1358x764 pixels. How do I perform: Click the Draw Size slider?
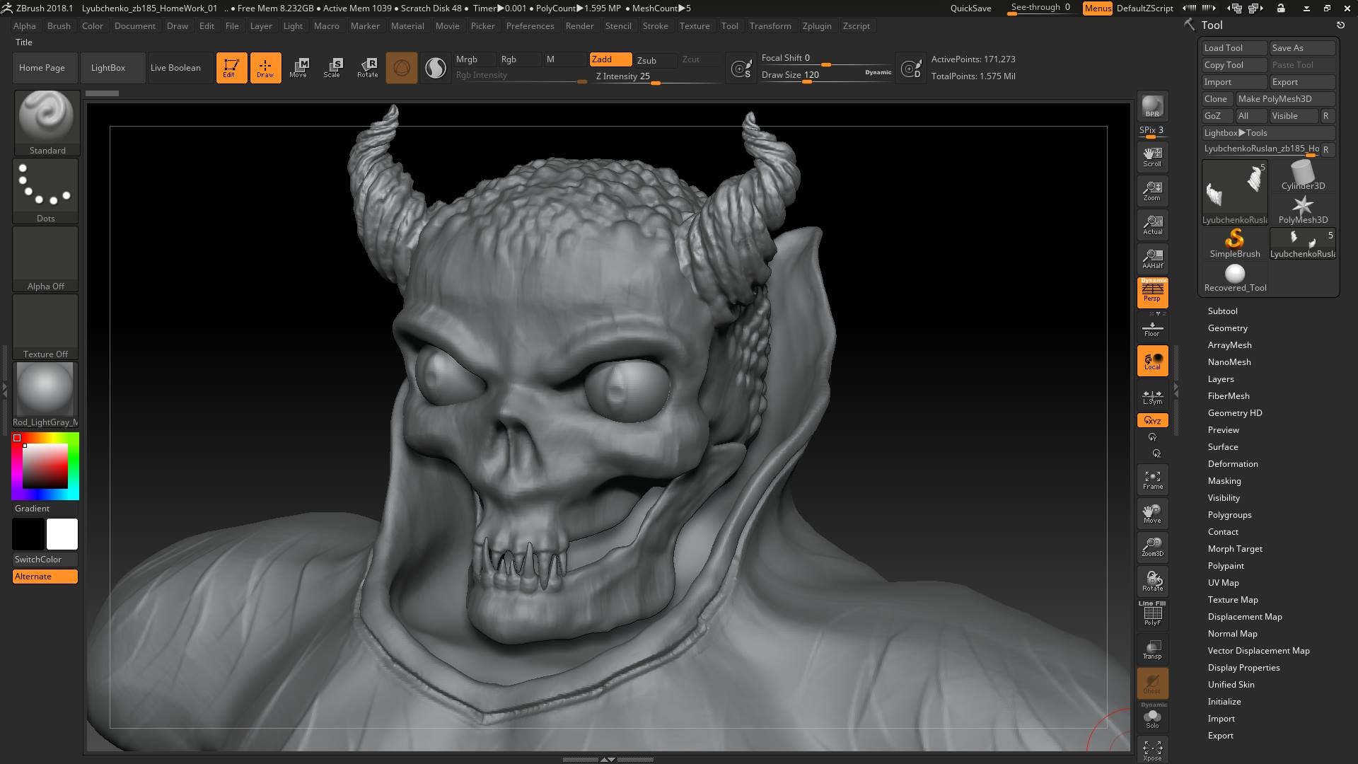click(826, 76)
